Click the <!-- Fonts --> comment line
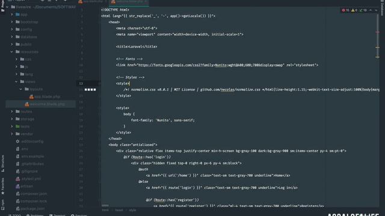Viewport: 385px width, 216px height. 129,59
